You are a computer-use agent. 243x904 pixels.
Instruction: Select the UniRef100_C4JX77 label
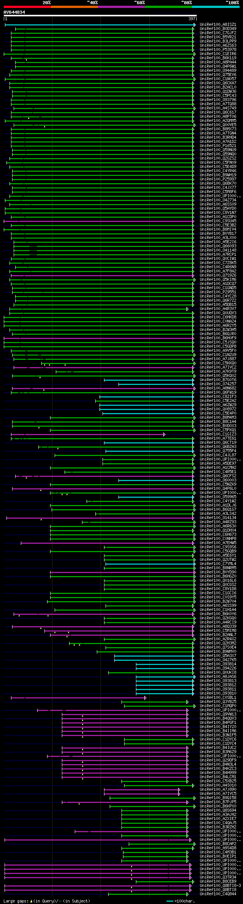(x=218, y=188)
